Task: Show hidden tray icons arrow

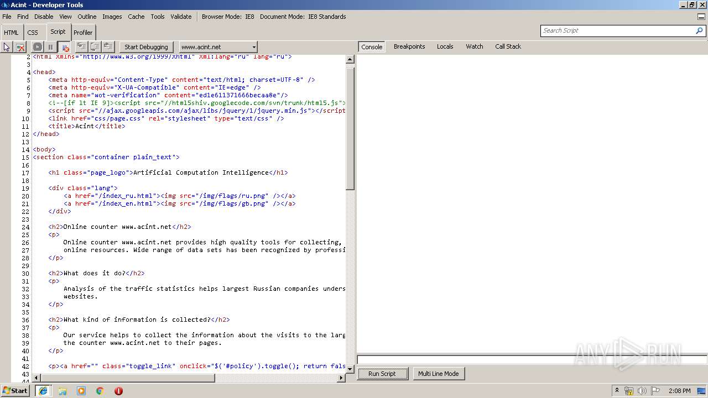Action: coord(617,391)
